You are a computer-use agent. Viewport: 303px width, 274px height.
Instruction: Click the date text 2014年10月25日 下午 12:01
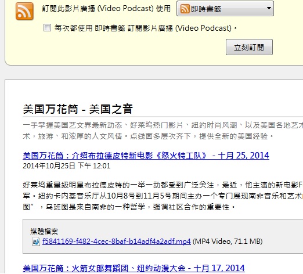click(x=67, y=166)
